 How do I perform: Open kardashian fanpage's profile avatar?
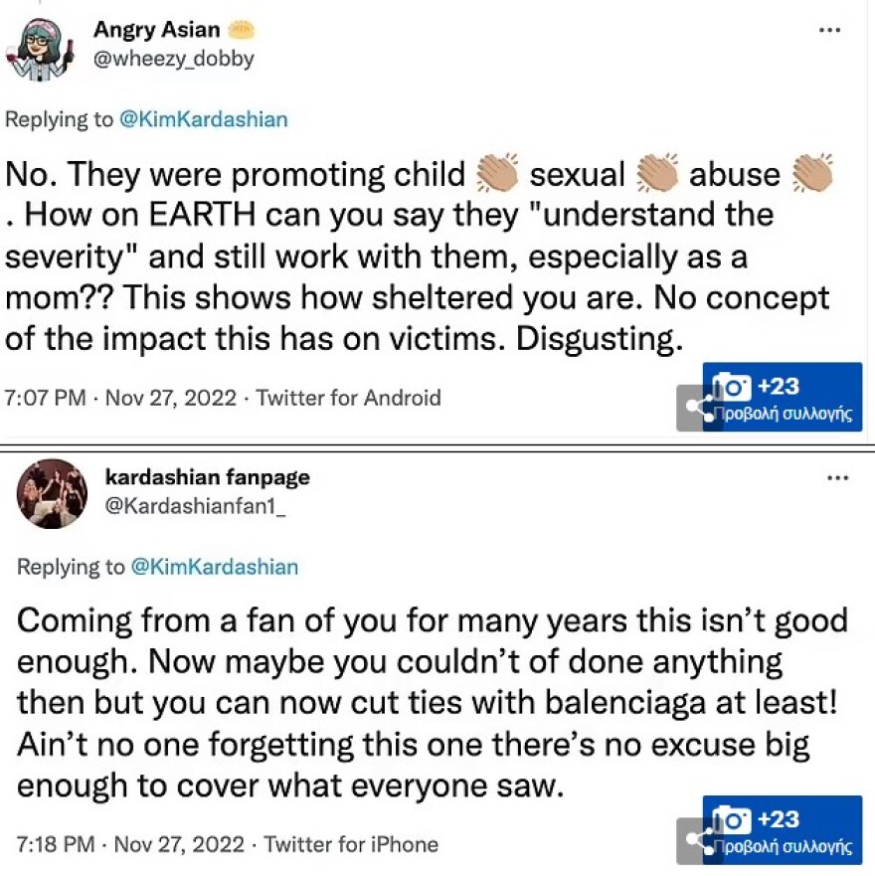[53, 493]
